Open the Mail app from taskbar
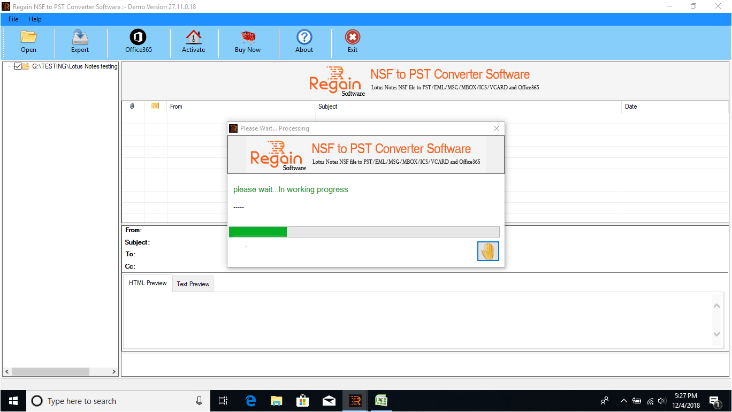Screen dimensions: 732x412 329,401
